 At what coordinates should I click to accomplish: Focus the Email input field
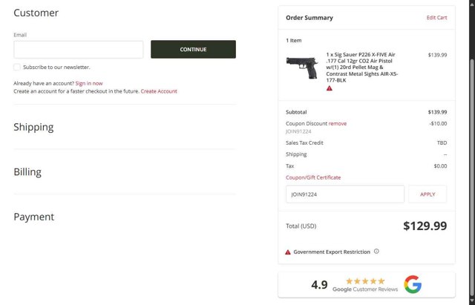click(78, 50)
